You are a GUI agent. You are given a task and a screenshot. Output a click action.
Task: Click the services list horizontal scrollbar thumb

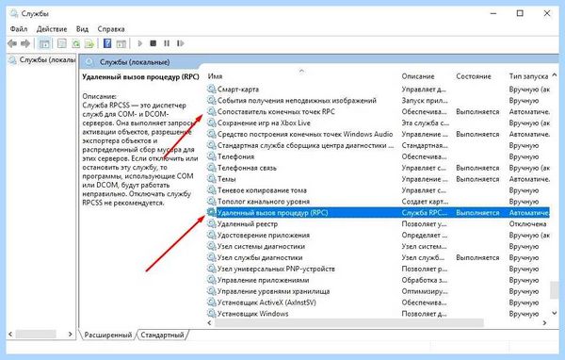(348, 323)
